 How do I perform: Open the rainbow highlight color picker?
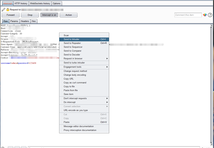coord(205,15)
